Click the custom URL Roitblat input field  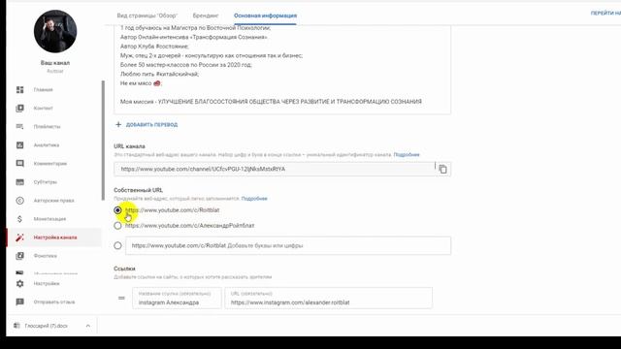288,245
